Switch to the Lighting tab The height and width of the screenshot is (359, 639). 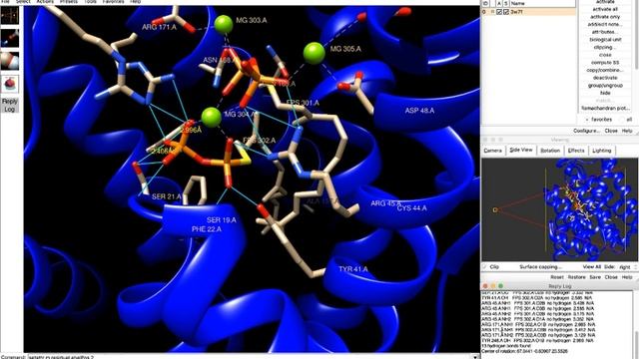coord(601,151)
